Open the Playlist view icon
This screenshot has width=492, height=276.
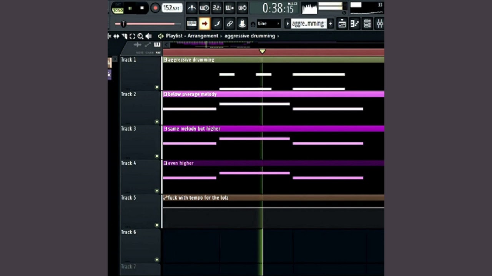coord(342,24)
